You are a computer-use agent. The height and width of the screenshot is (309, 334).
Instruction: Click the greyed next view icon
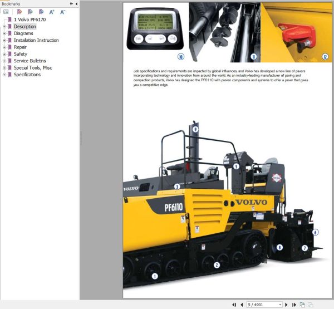(311, 305)
